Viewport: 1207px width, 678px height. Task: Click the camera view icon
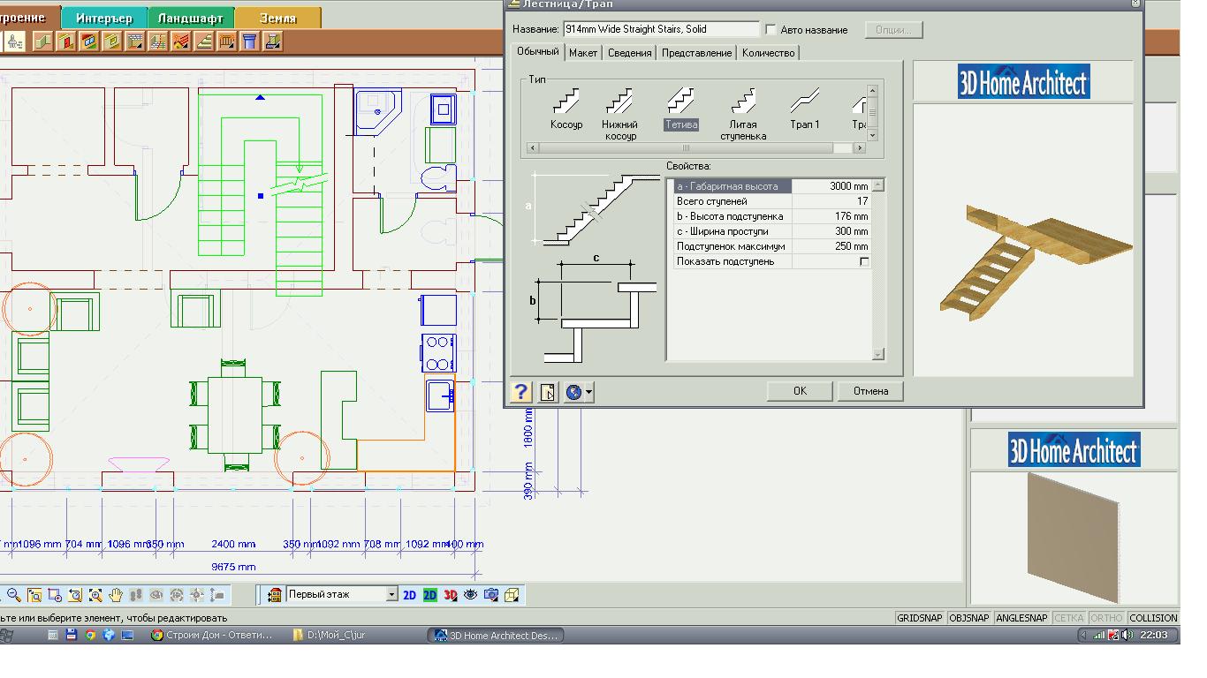click(491, 595)
